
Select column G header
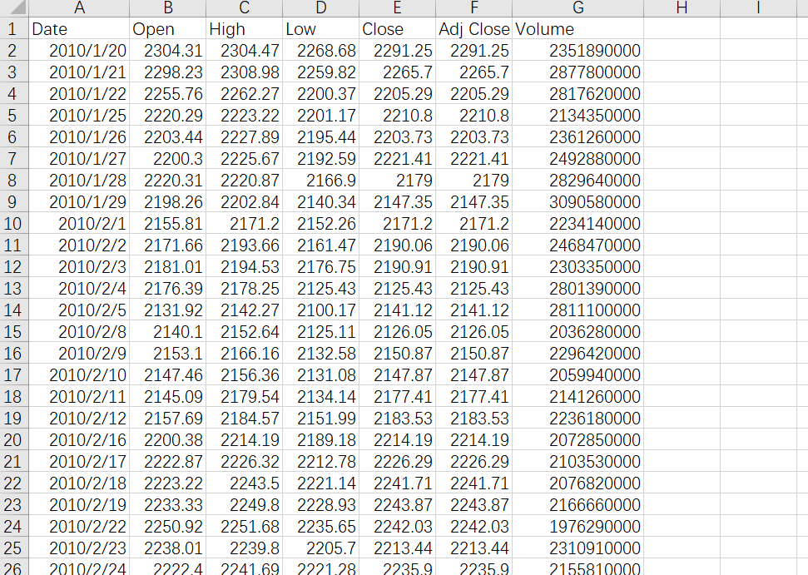click(x=578, y=7)
